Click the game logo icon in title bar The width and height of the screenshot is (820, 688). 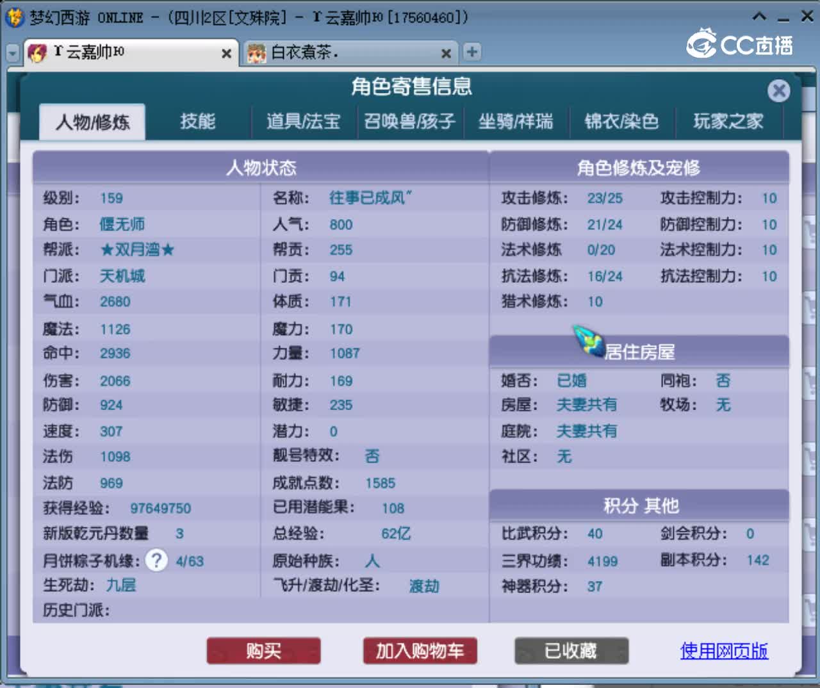[15, 17]
